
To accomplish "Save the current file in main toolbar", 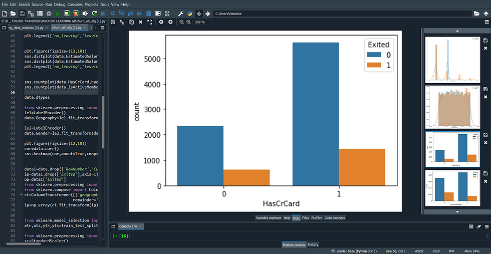I will click(22, 14).
